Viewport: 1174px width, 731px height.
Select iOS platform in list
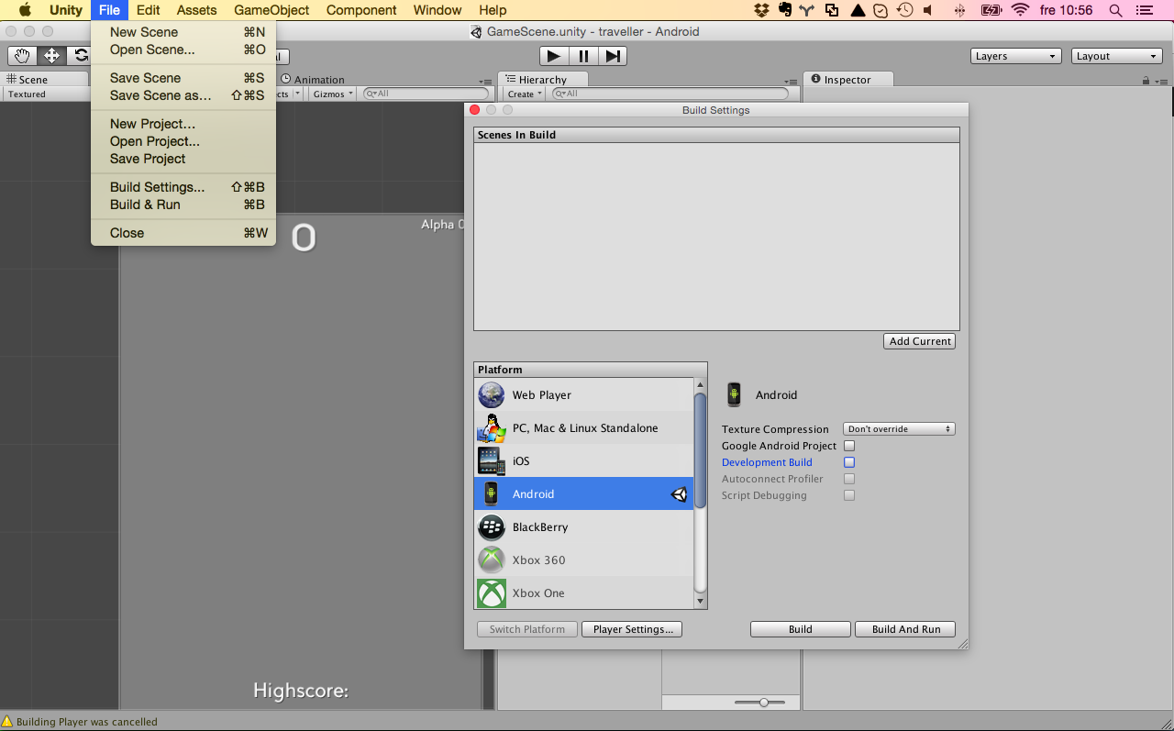(584, 461)
